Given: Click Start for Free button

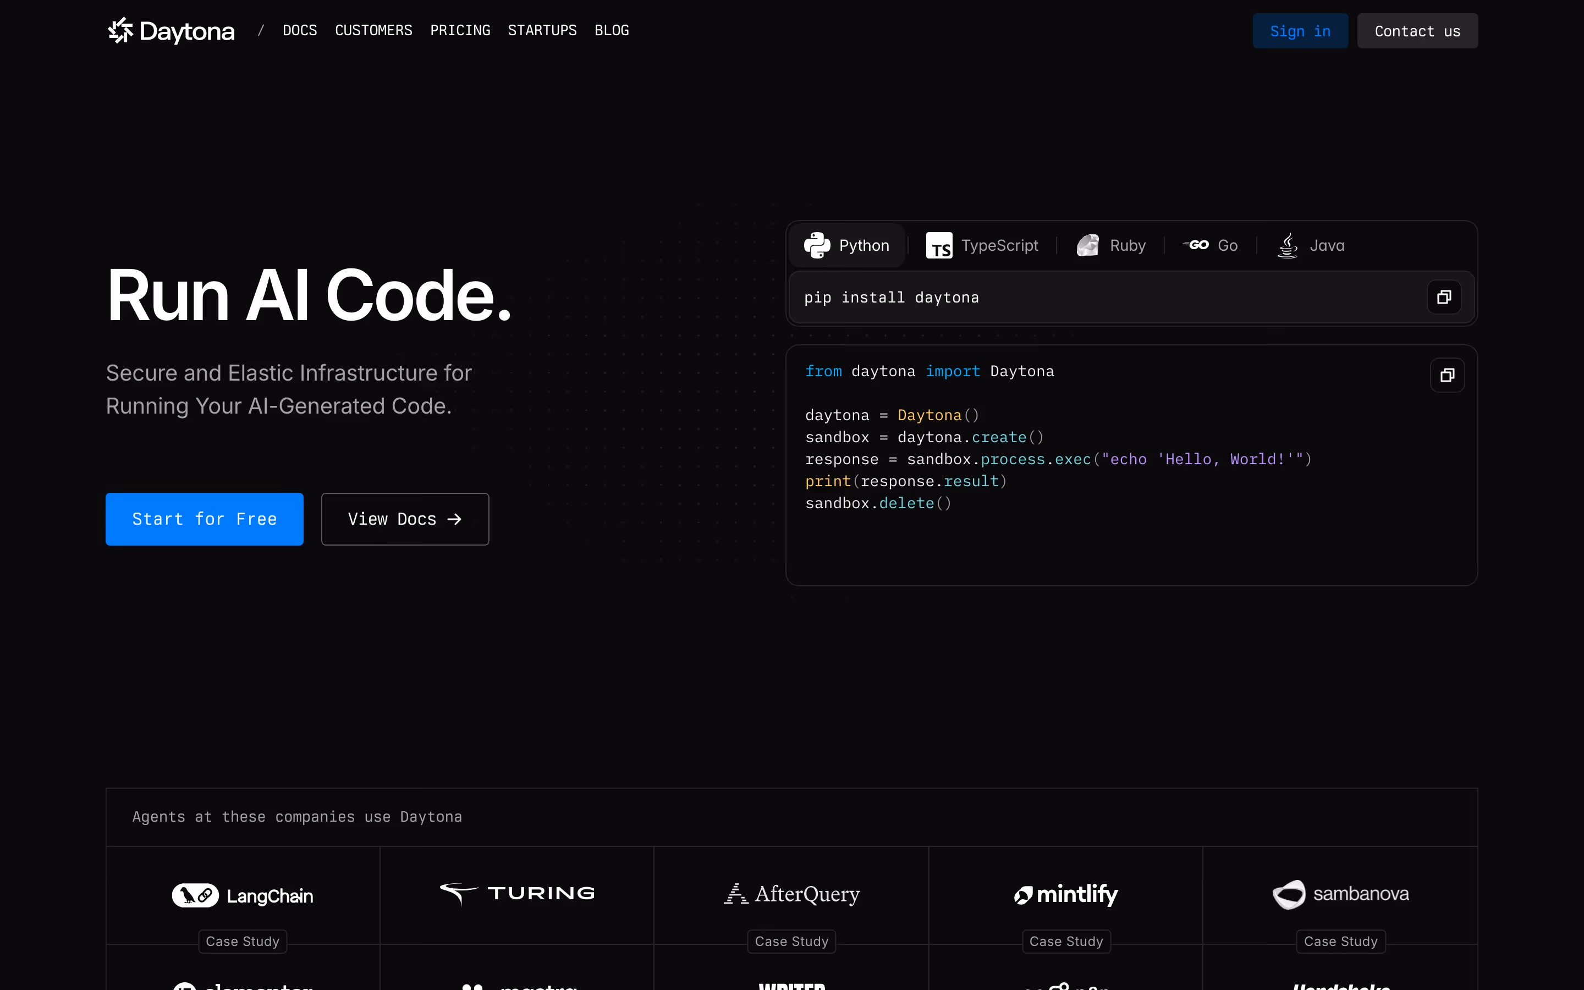Looking at the screenshot, I should point(204,519).
